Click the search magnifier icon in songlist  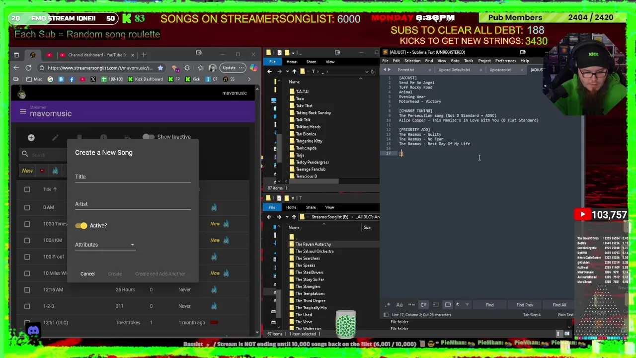pyautogui.click(x=25, y=154)
